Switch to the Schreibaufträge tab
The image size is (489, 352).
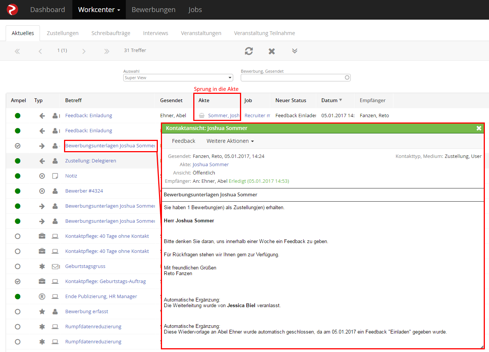coord(111,33)
